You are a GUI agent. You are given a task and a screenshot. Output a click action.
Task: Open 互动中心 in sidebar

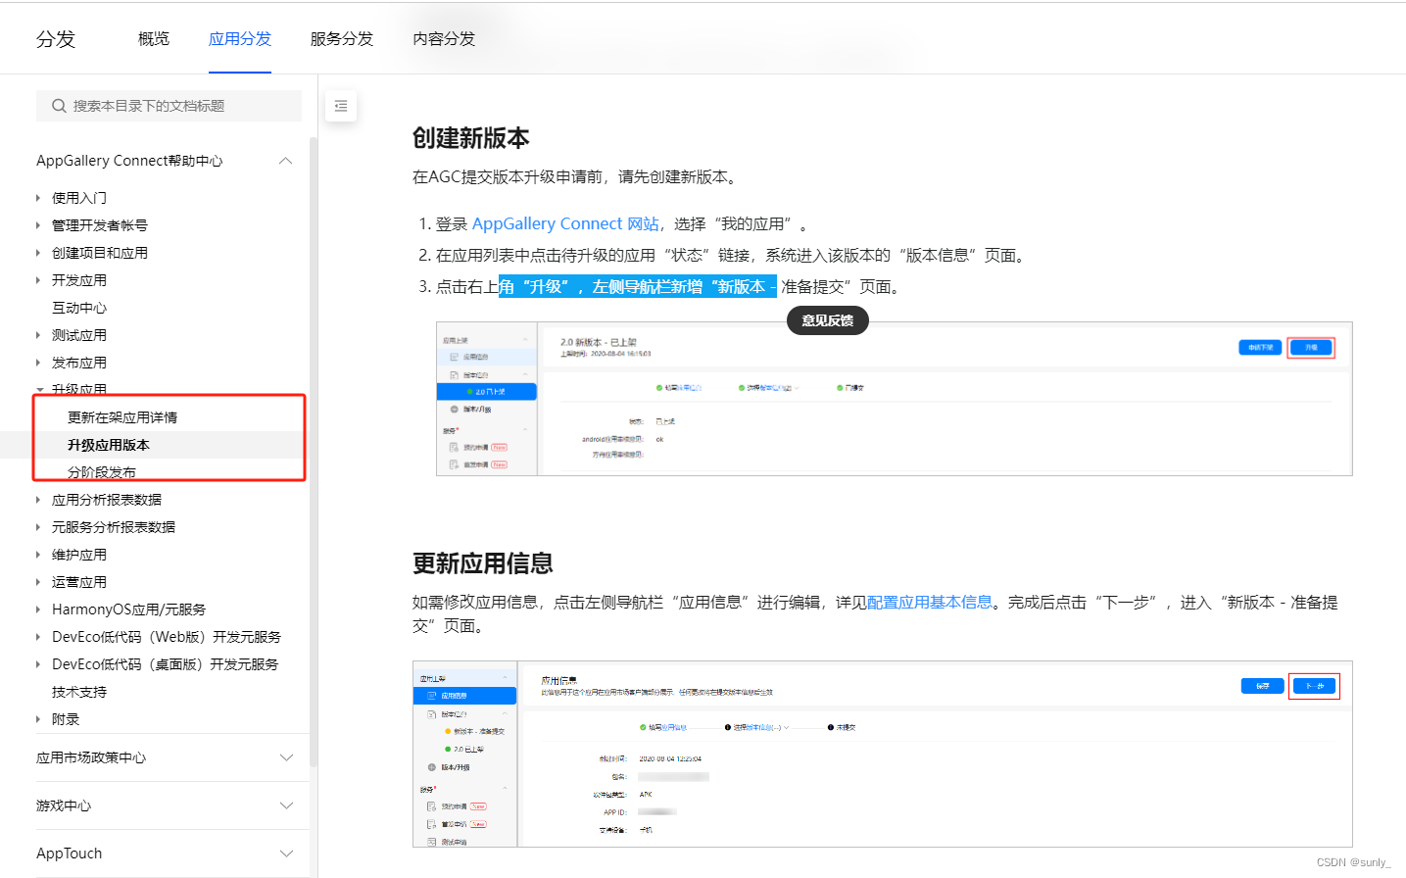click(x=79, y=308)
